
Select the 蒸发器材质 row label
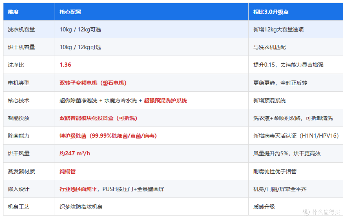tap(21, 171)
